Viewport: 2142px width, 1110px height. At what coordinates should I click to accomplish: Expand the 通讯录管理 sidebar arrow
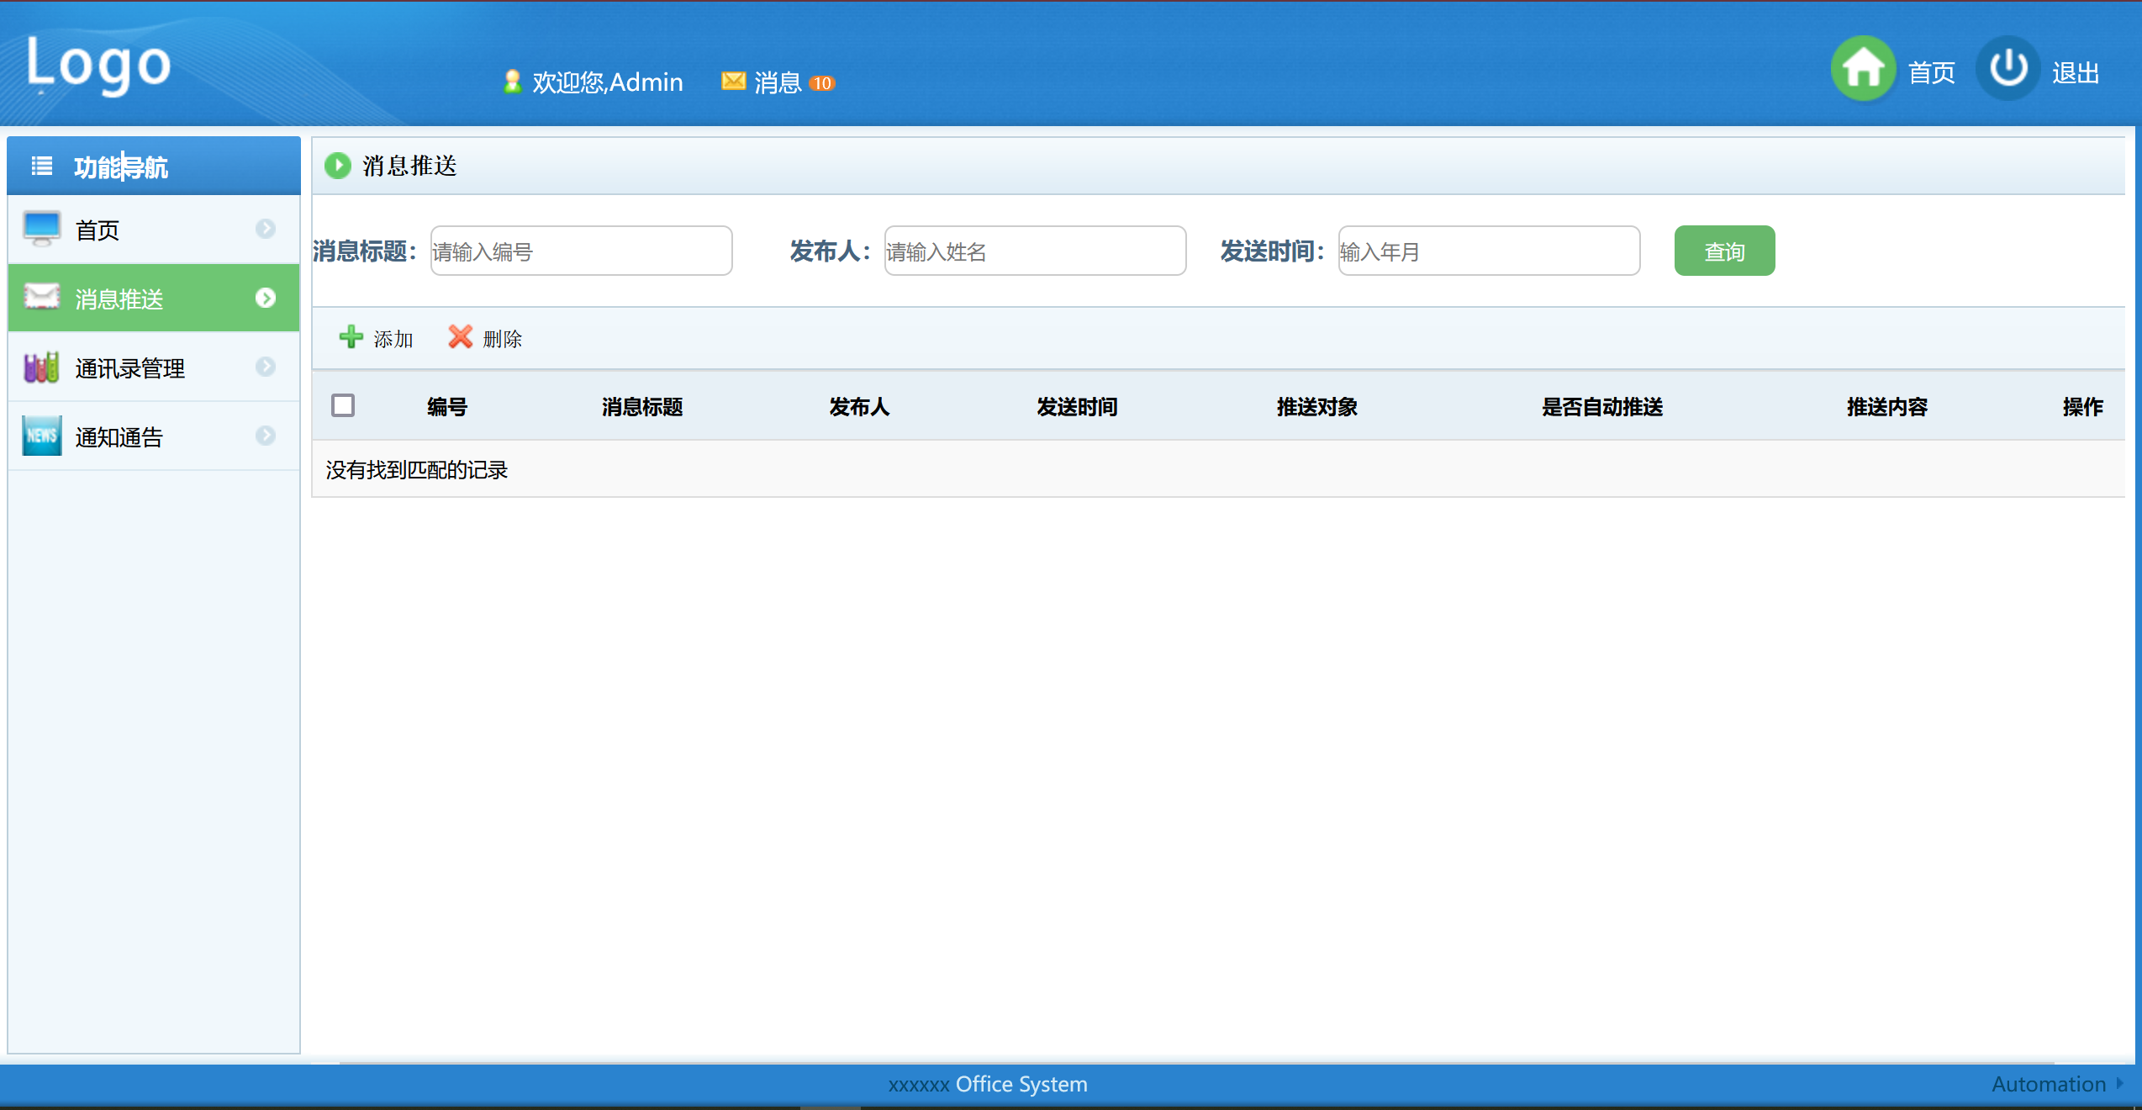pyautogui.click(x=266, y=367)
